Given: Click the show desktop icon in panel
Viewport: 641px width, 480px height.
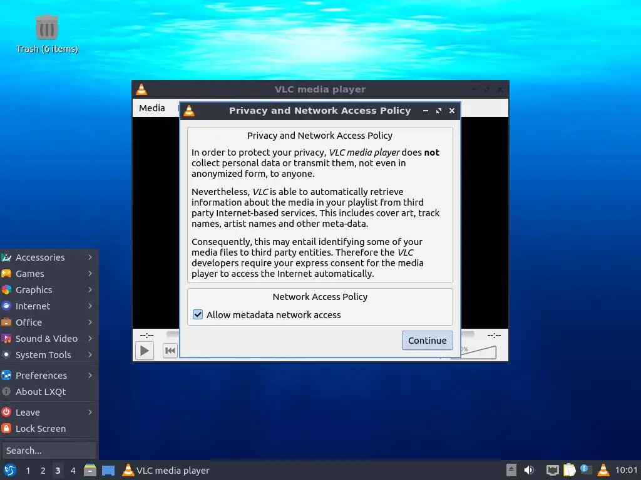Looking at the screenshot, I should tap(108, 471).
